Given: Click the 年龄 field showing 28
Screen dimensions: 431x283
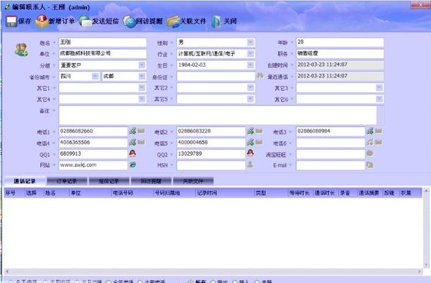Looking at the screenshot, I should pyautogui.click(x=340, y=42).
